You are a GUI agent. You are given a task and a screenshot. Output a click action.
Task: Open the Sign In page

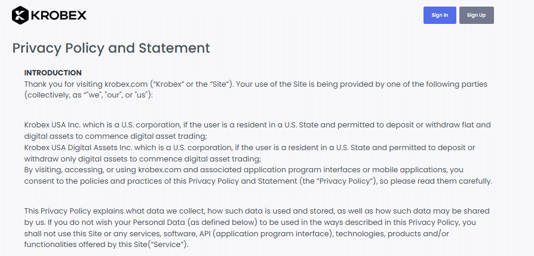(440, 15)
